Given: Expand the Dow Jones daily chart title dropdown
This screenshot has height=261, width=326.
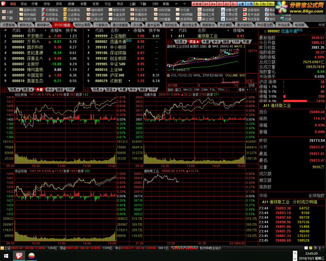Looking at the screenshot, I should [x=210, y=46].
